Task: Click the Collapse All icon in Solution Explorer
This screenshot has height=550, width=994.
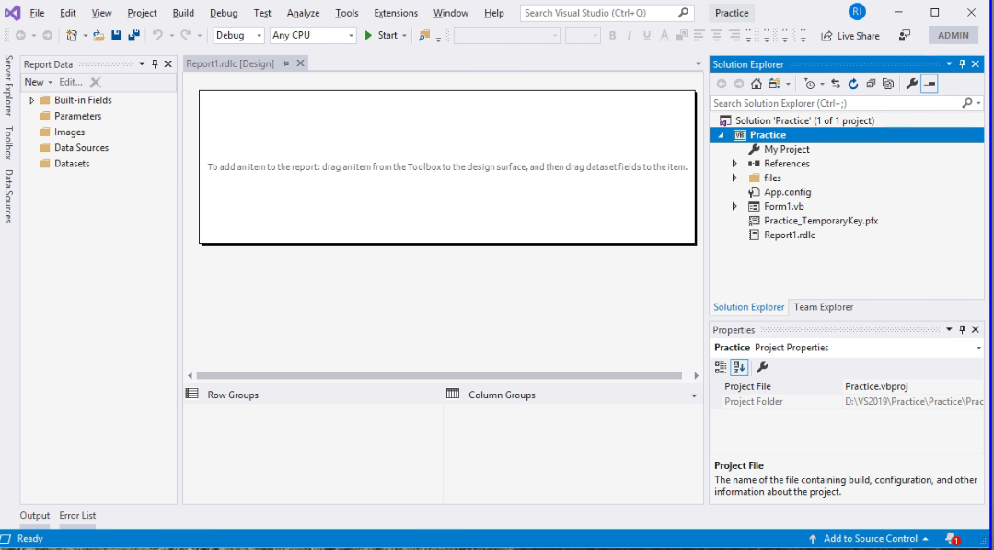Action: coord(869,83)
